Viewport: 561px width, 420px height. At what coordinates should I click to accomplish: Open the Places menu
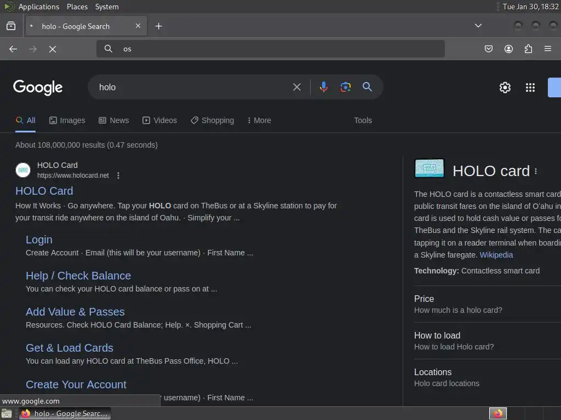coord(77,7)
